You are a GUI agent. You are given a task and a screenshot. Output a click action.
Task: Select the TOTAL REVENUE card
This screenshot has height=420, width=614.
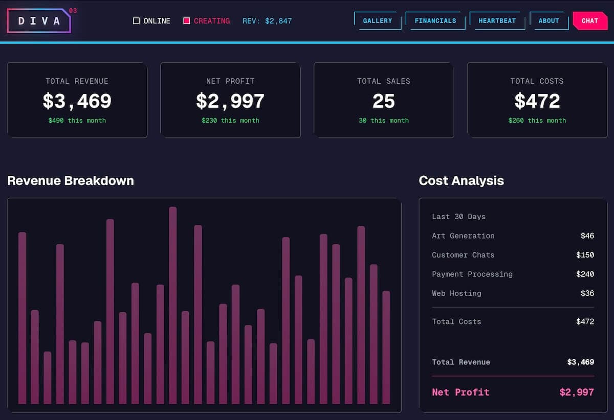77,100
